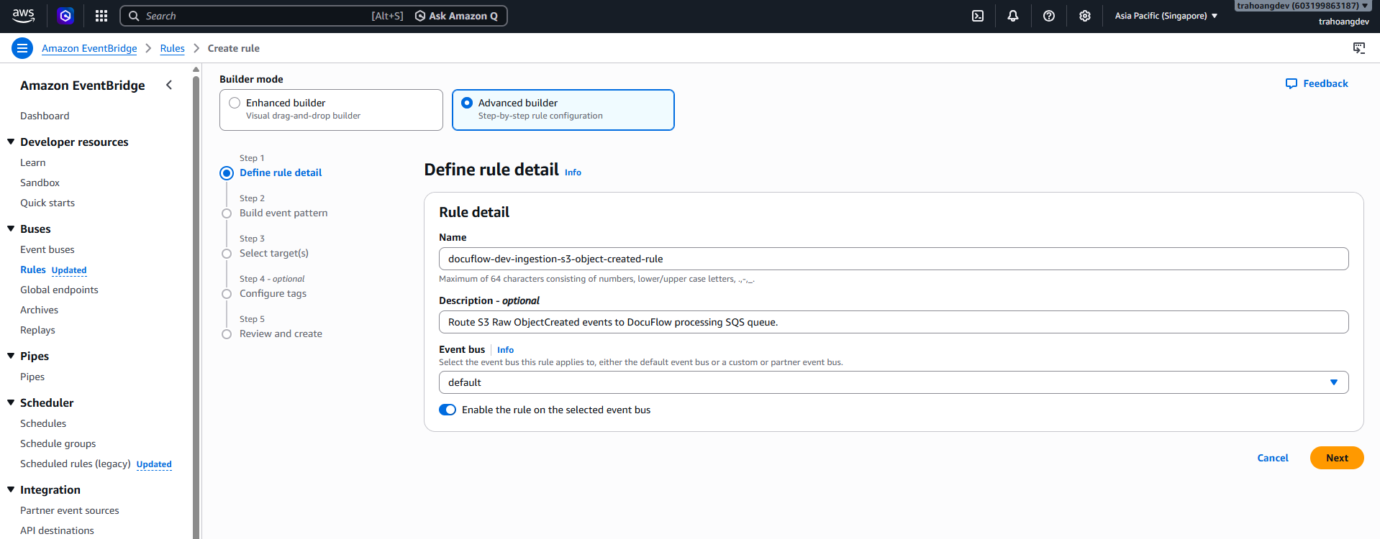Select the Enhanced builder radio option
The height and width of the screenshot is (539, 1380).
pyautogui.click(x=235, y=103)
